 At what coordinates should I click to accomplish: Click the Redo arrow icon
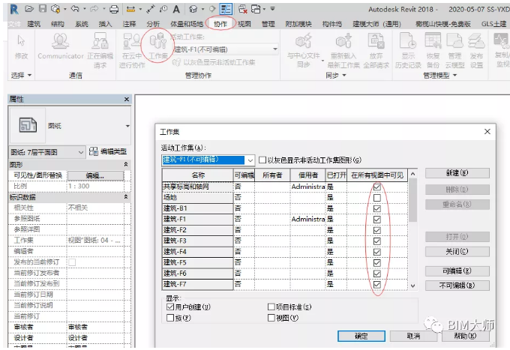click(x=94, y=9)
